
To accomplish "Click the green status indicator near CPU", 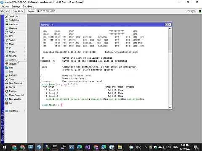I will coord(200,11).
